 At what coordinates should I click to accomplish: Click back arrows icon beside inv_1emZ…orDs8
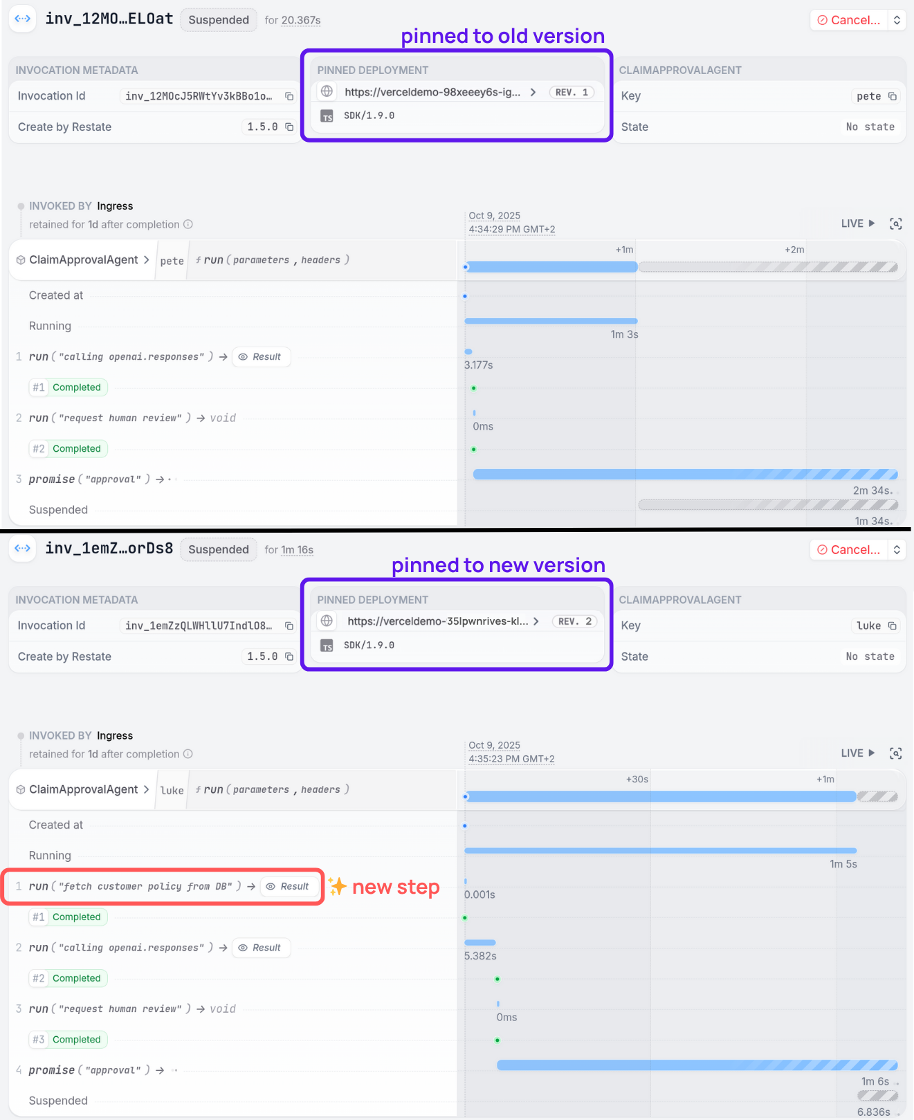(23, 549)
